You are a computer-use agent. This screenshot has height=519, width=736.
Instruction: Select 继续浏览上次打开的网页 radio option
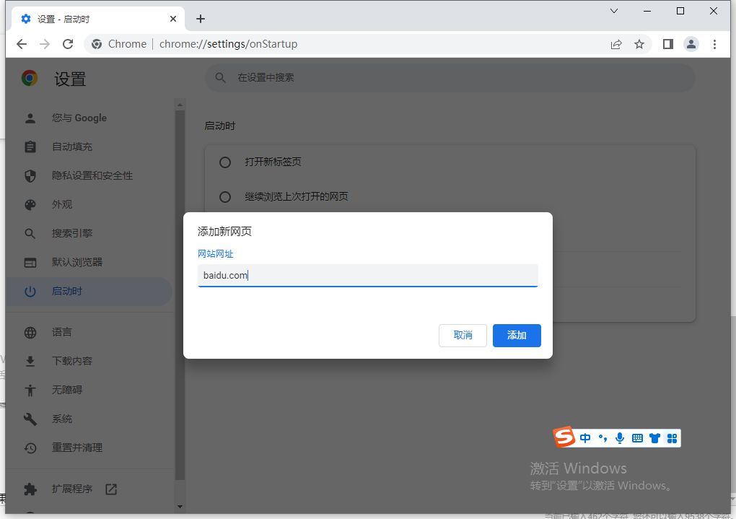point(225,196)
